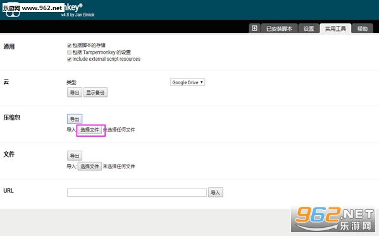This screenshot has width=379, height=236.
Task: Open the new script plus-icon tab
Action: click(x=254, y=28)
